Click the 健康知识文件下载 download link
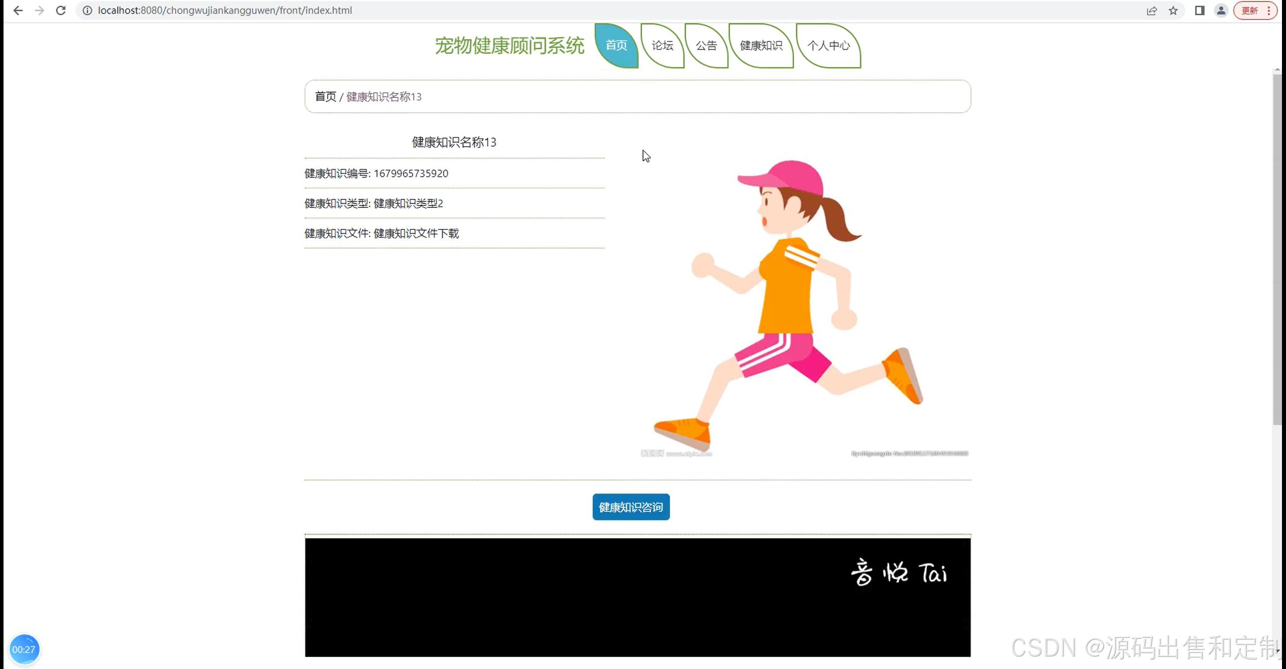This screenshot has height=669, width=1286. [416, 233]
